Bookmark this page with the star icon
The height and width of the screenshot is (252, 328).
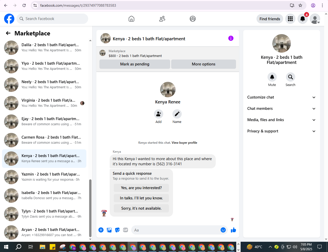[301, 5]
